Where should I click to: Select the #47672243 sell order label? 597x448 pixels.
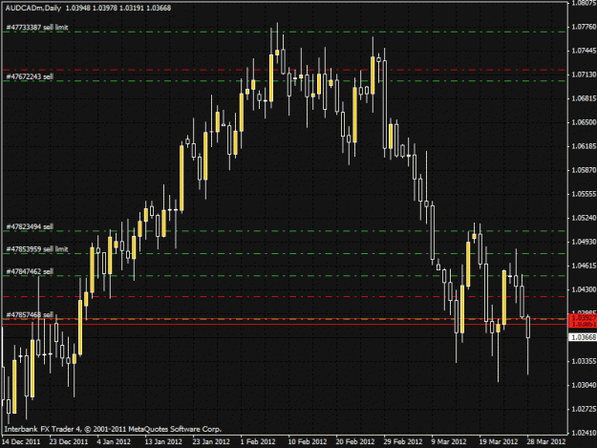(30, 76)
